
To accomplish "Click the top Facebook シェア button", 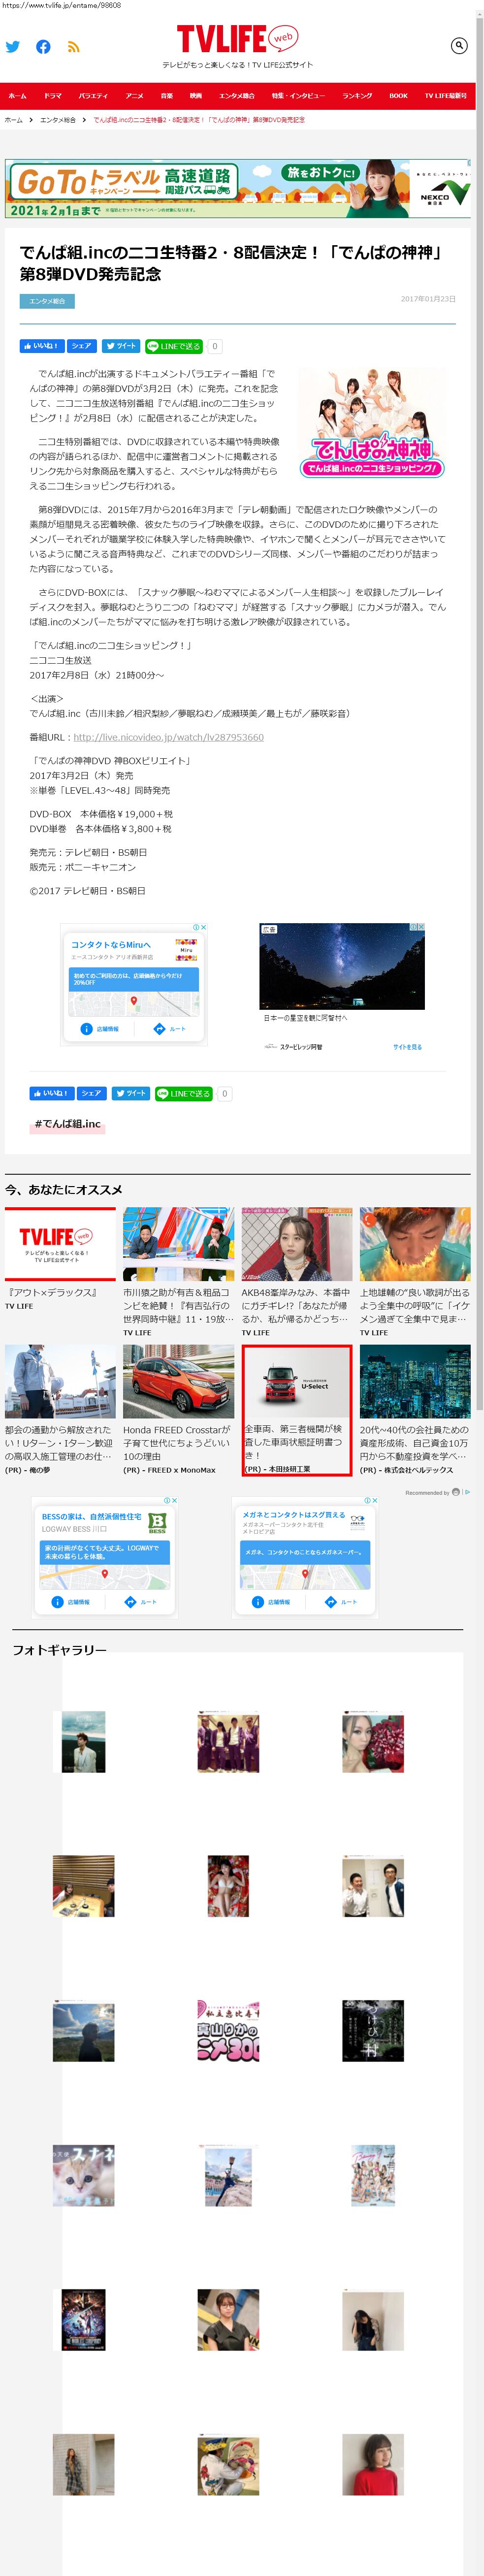I will coord(82,346).
